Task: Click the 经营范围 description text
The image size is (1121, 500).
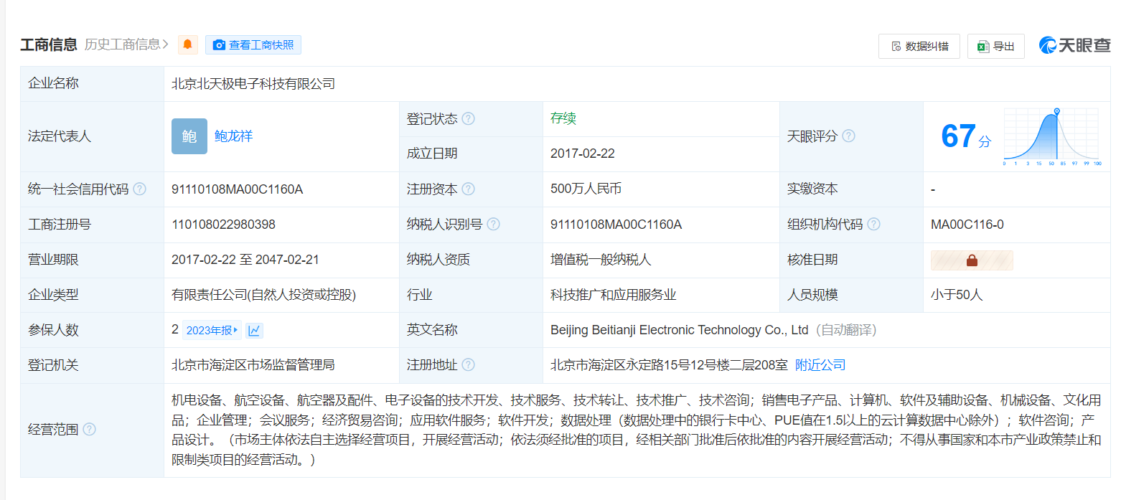Action: pyautogui.click(x=636, y=430)
